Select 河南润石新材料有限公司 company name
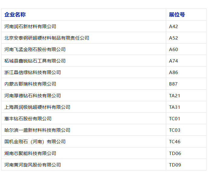 click(x=30, y=27)
